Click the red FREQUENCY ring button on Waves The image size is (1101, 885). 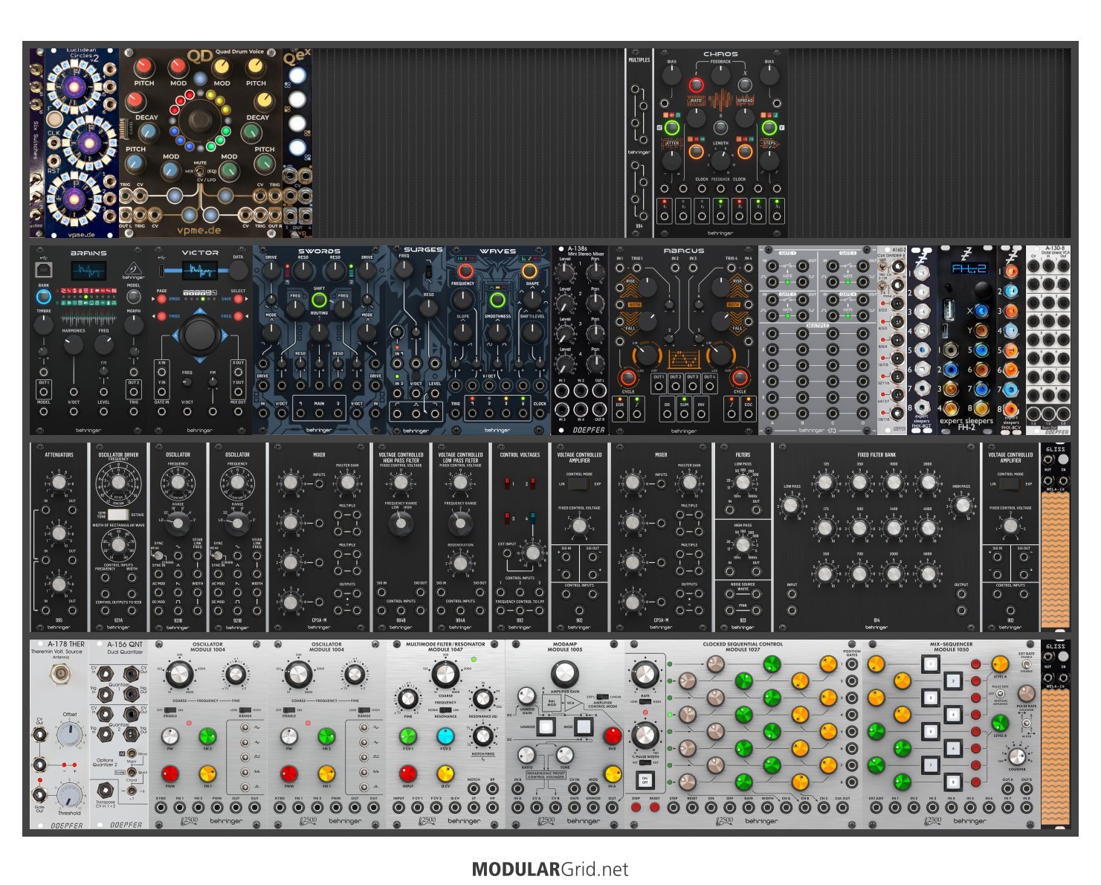tap(462, 271)
